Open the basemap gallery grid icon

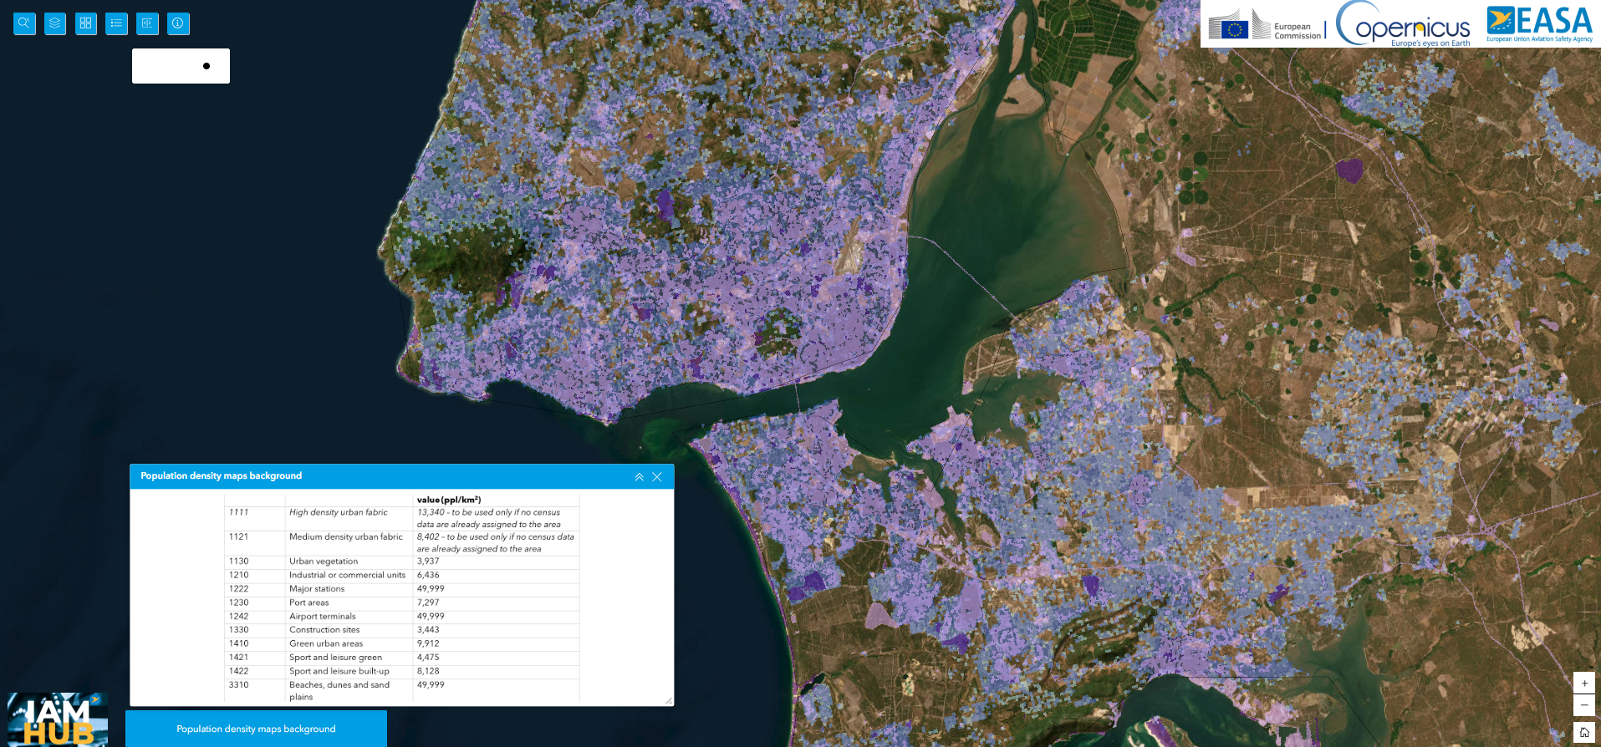(86, 23)
